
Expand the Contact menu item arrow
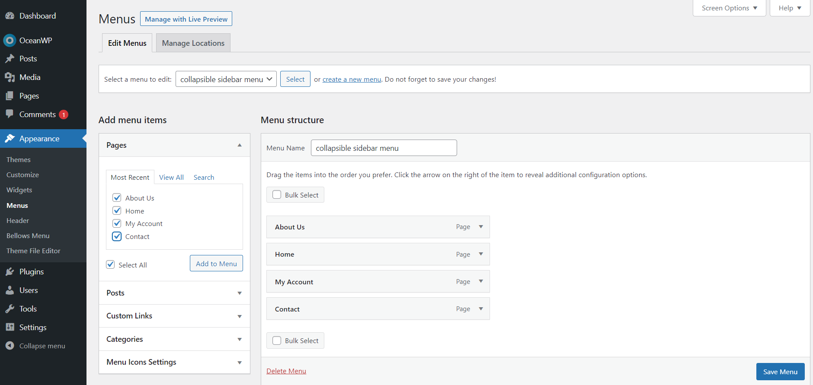pos(481,309)
